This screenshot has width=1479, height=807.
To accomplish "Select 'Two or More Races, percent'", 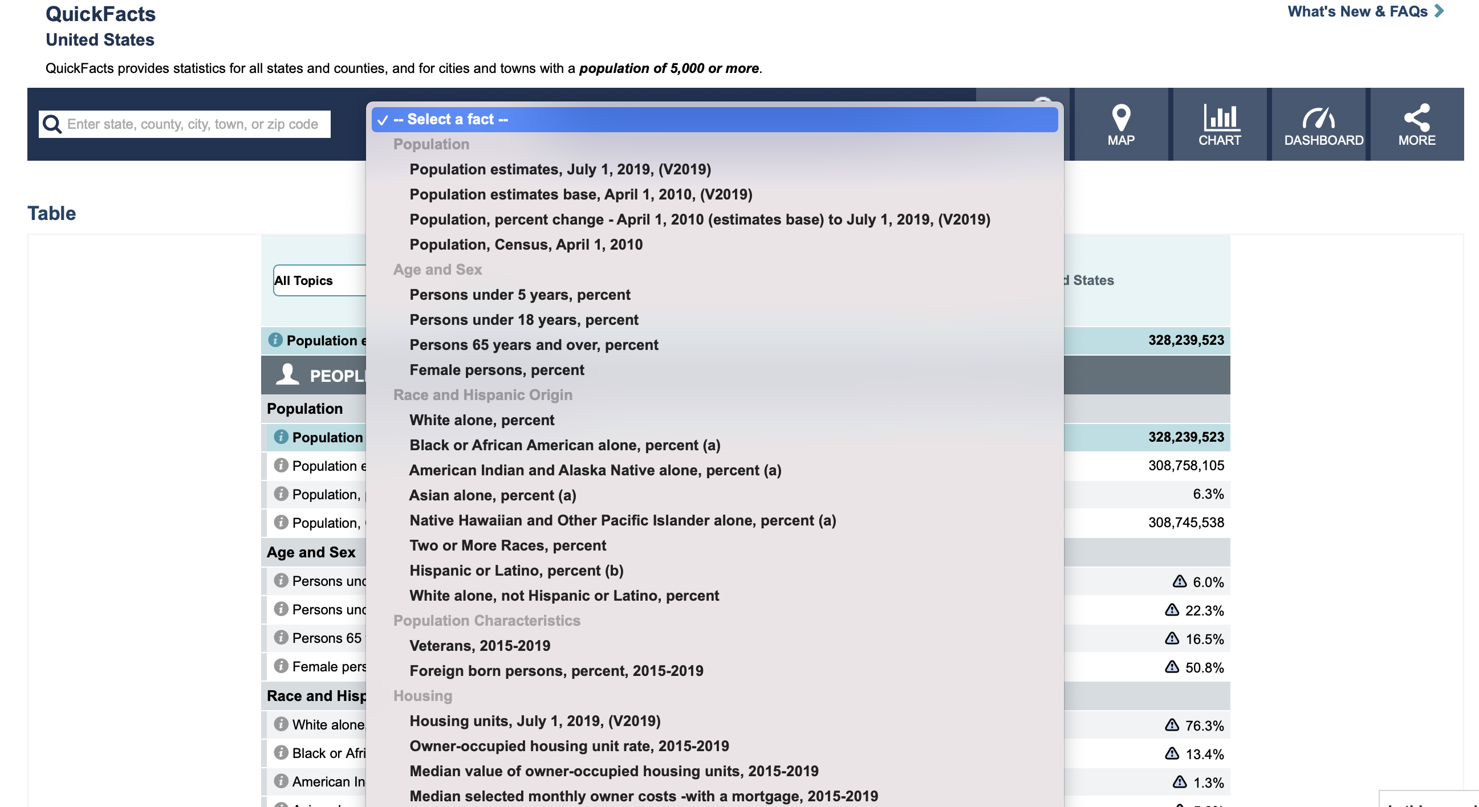I will click(507, 546).
